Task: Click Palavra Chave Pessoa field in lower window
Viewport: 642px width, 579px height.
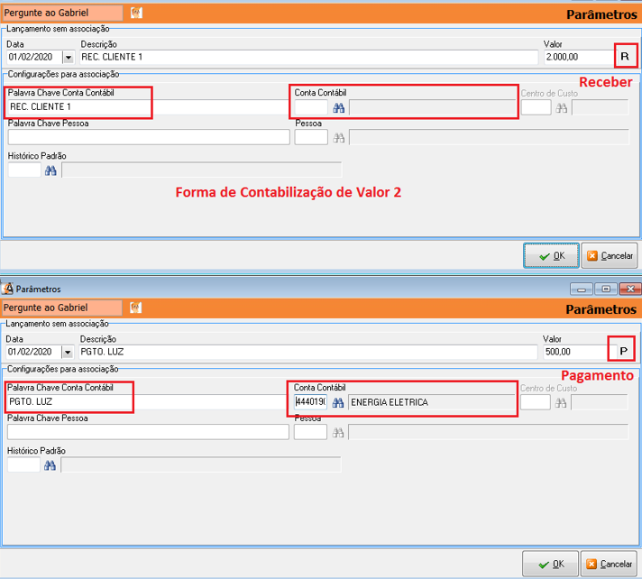Action: point(148,432)
